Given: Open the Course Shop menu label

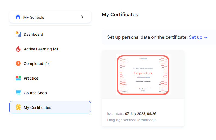Looking at the screenshot, I should pos(35,93).
